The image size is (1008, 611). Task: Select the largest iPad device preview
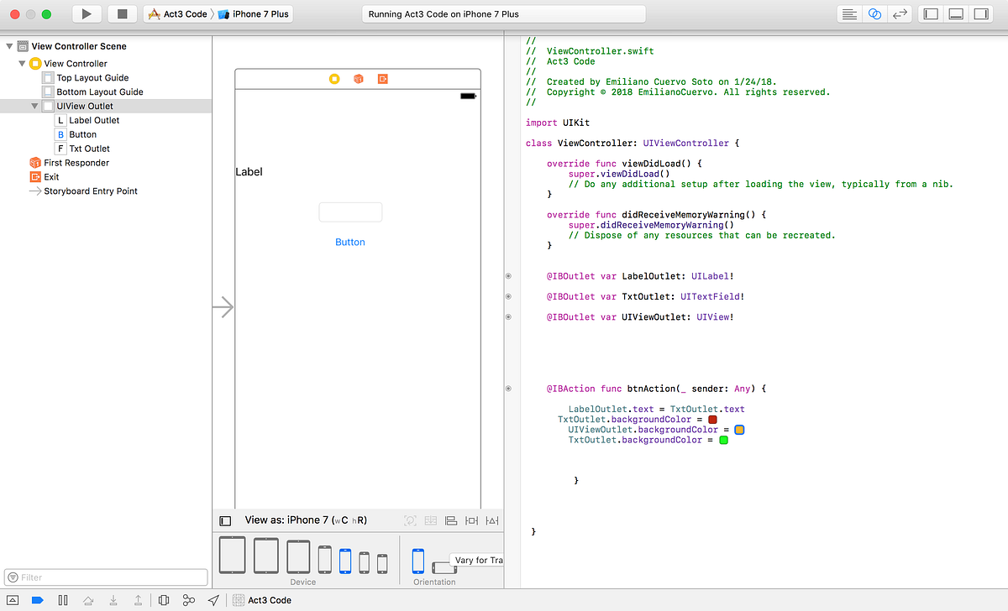click(x=232, y=555)
